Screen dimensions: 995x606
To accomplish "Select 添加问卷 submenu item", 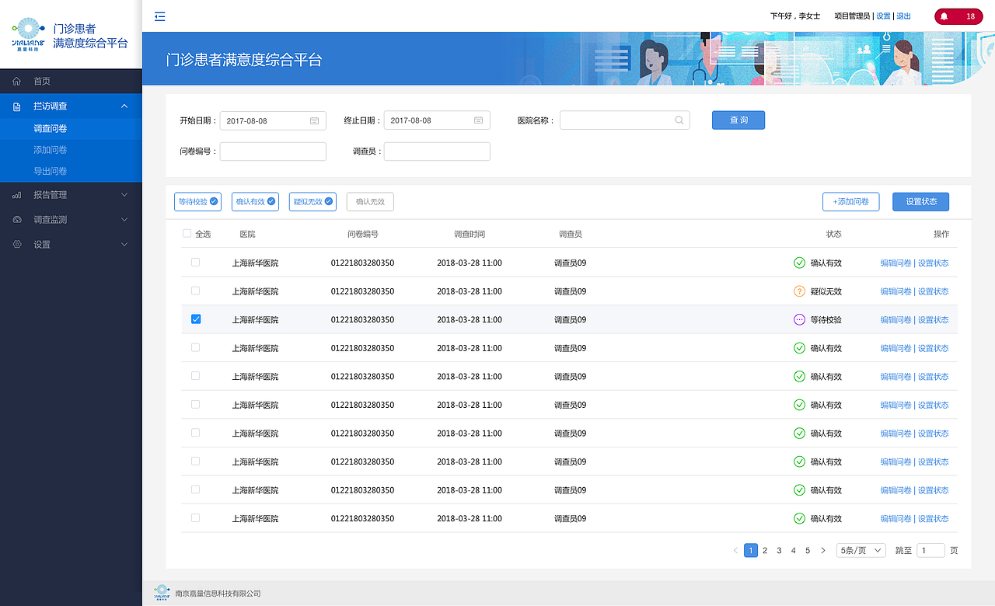I will [71, 150].
